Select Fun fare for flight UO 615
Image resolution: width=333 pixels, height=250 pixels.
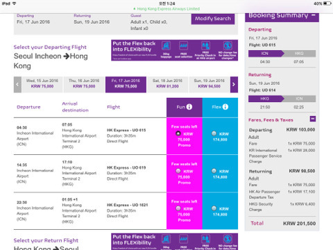pyautogui.click(x=178, y=133)
